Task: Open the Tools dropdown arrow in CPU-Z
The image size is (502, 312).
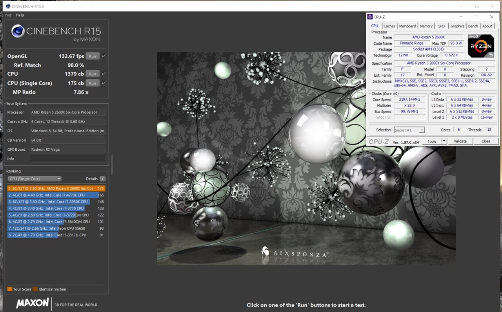Action: click(x=444, y=141)
